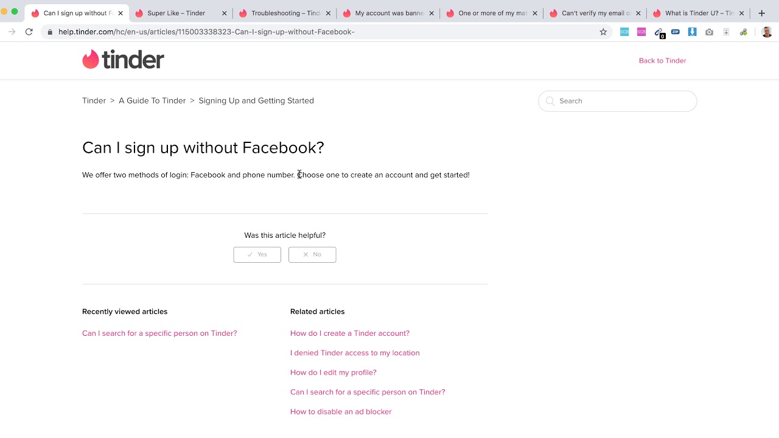
Task: Click the browser address bar URL
Action: coord(207,32)
